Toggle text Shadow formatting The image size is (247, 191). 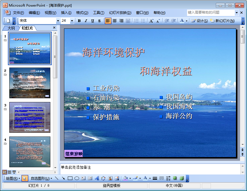(99, 21)
